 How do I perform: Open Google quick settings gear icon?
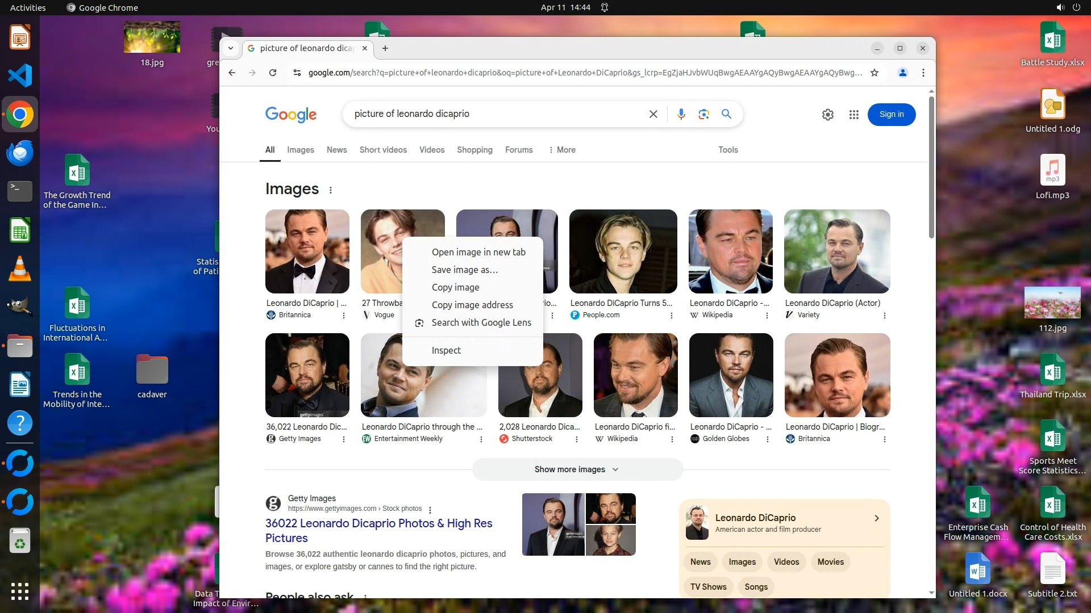(x=827, y=115)
